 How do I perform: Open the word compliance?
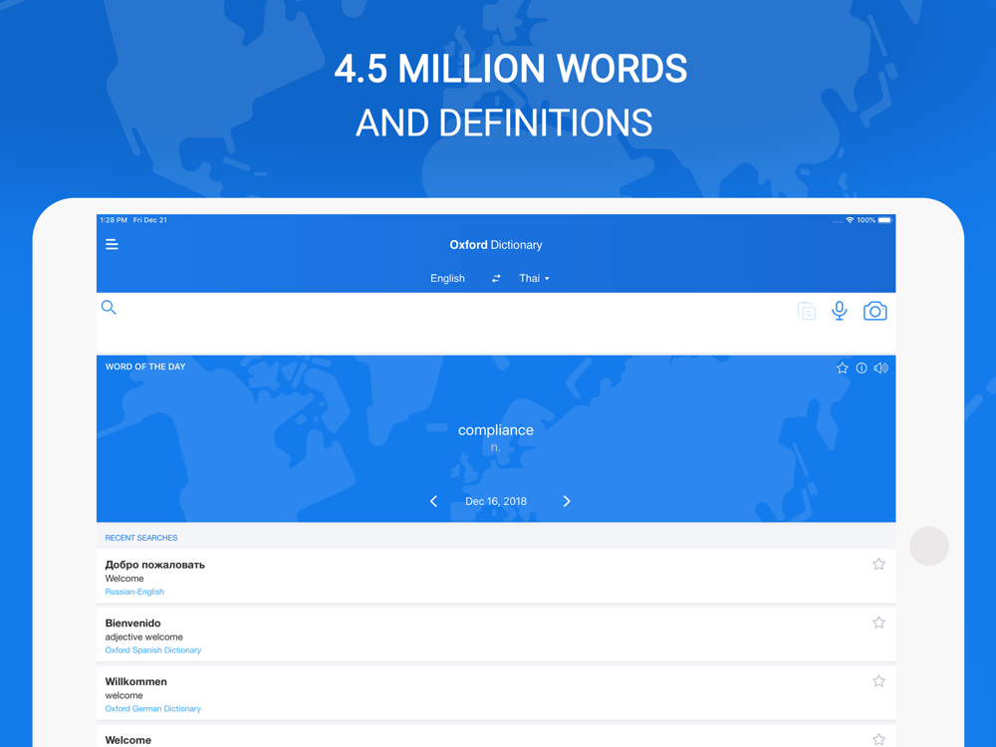(x=495, y=430)
